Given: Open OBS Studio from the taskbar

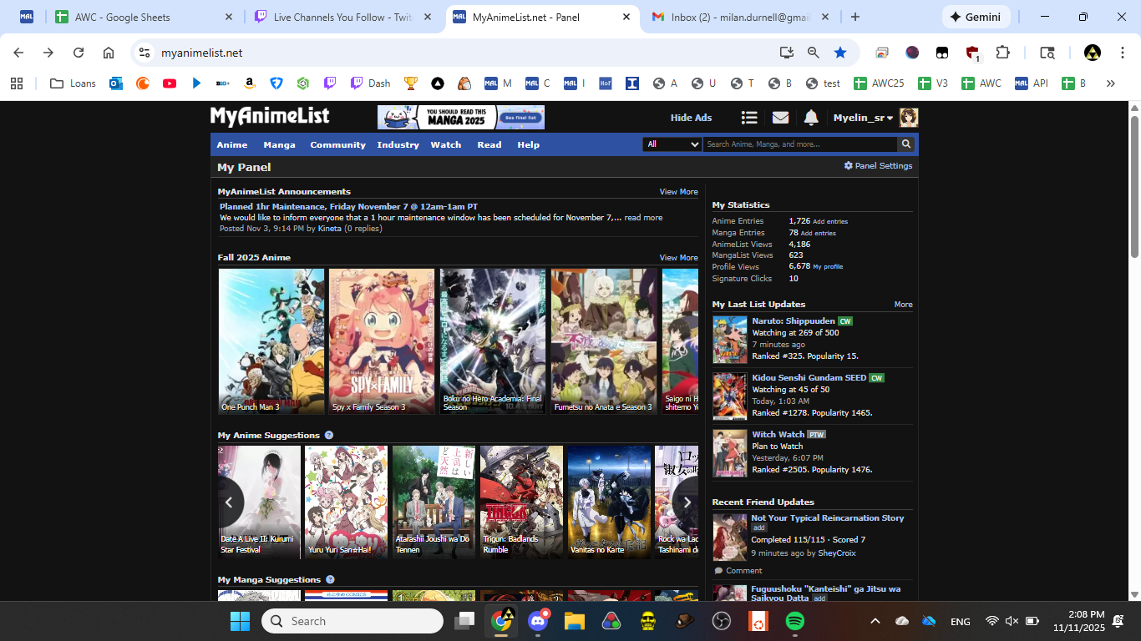Looking at the screenshot, I should [721, 621].
